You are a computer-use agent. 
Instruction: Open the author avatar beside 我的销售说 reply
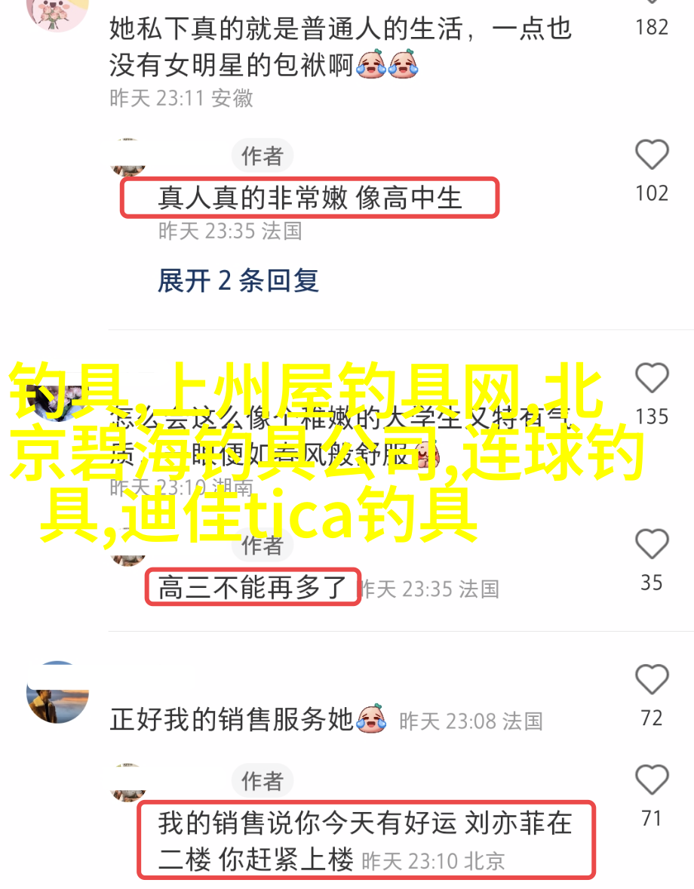(x=128, y=783)
